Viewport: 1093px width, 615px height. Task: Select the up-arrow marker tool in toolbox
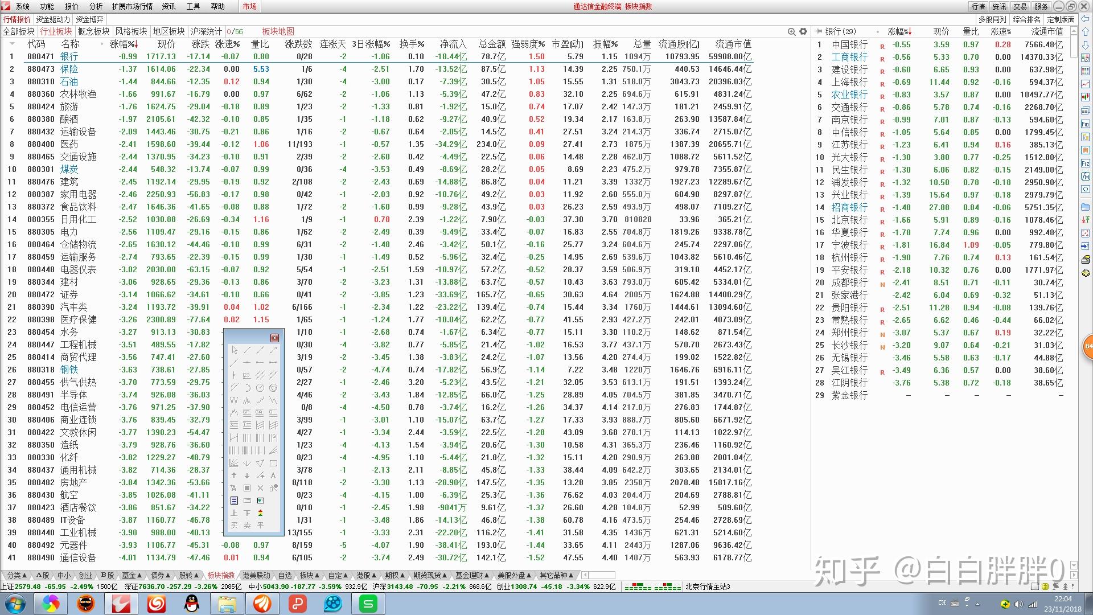235,475
